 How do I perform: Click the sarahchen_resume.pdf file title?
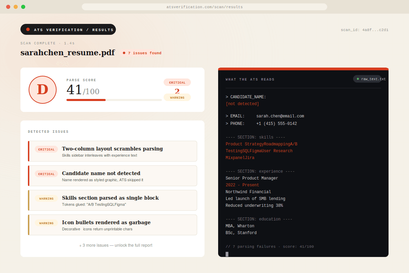pyautogui.click(x=67, y=53)
